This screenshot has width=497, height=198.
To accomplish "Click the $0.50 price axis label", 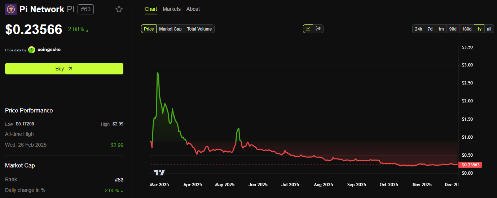I will [x=467, y=155].
